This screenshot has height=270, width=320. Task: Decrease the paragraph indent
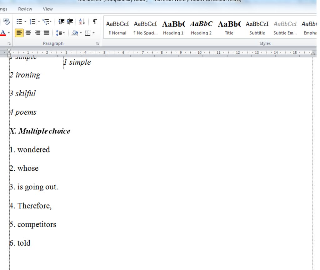61,22
